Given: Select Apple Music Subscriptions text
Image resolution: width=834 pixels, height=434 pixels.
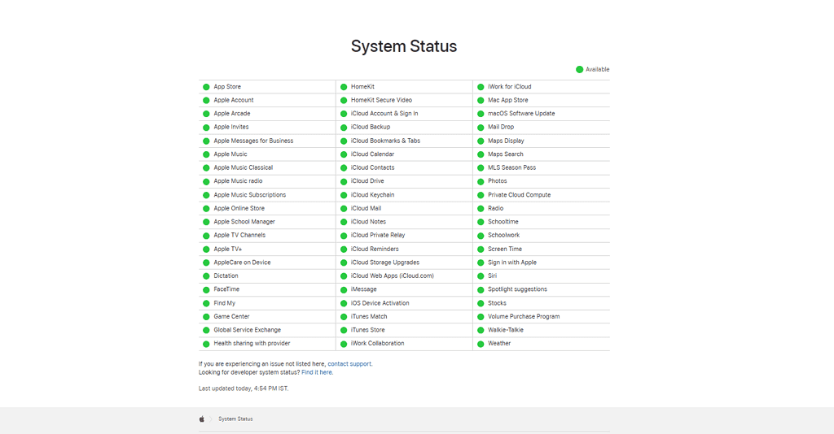Looking at the screenshot, I should pos(249,195).
